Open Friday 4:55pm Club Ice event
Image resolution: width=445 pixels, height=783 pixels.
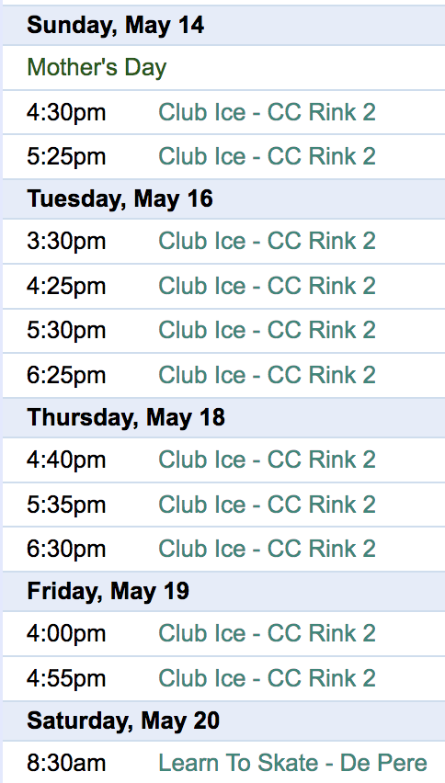267,678
